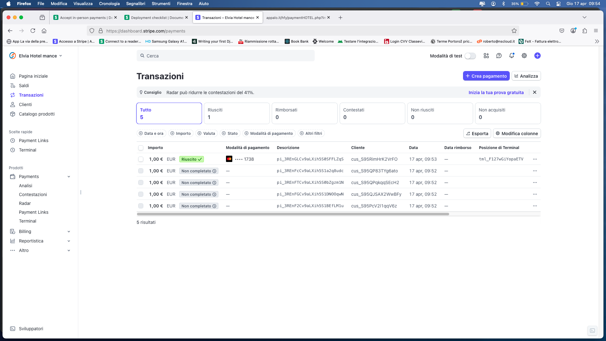This screenshot has height=341, width=606.
Task: Click the blue plus create icon
Action: coord(537,56)
